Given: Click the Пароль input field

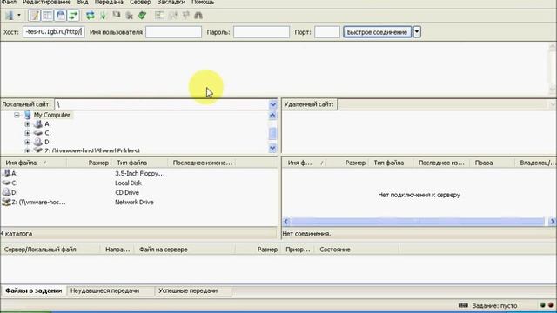Looking at the screenshot, I should 261,32.
